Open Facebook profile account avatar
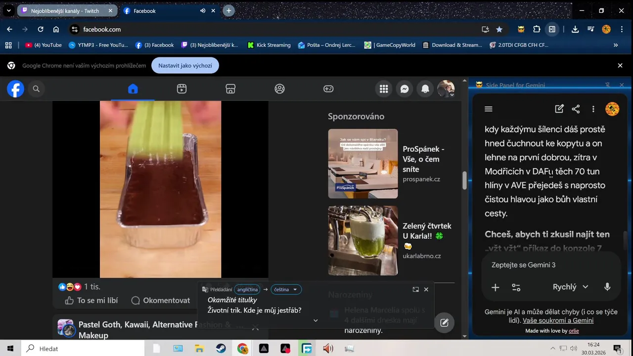Viewport: 633px width, 356px height. click(446, 89)
